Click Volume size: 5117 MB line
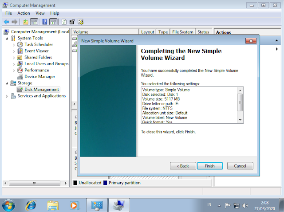The width and height of the screenshot is (284, 212). pos(161,99)
